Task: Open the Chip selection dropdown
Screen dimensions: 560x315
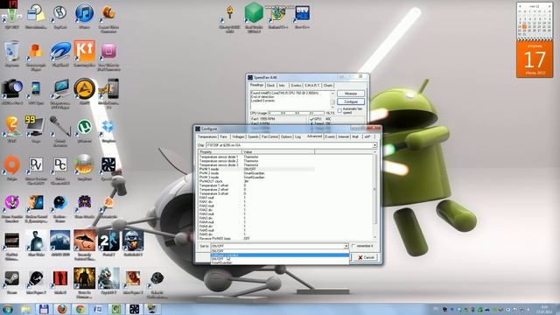Action: point(374,145)
